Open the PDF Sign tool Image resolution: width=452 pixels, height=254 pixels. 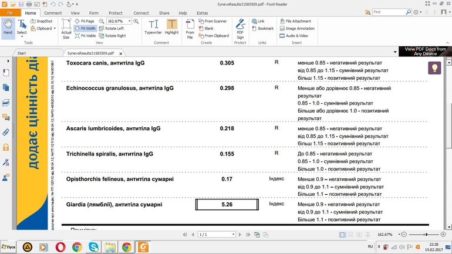[240, 28]
